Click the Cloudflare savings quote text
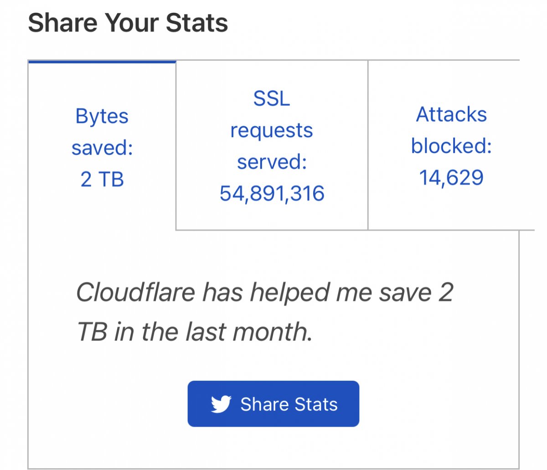The height and width of the screenshot is (470, 547). pos(264,312)
